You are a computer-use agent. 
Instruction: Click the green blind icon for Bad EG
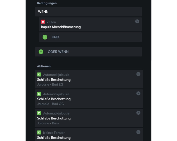(x=39, y=75)
